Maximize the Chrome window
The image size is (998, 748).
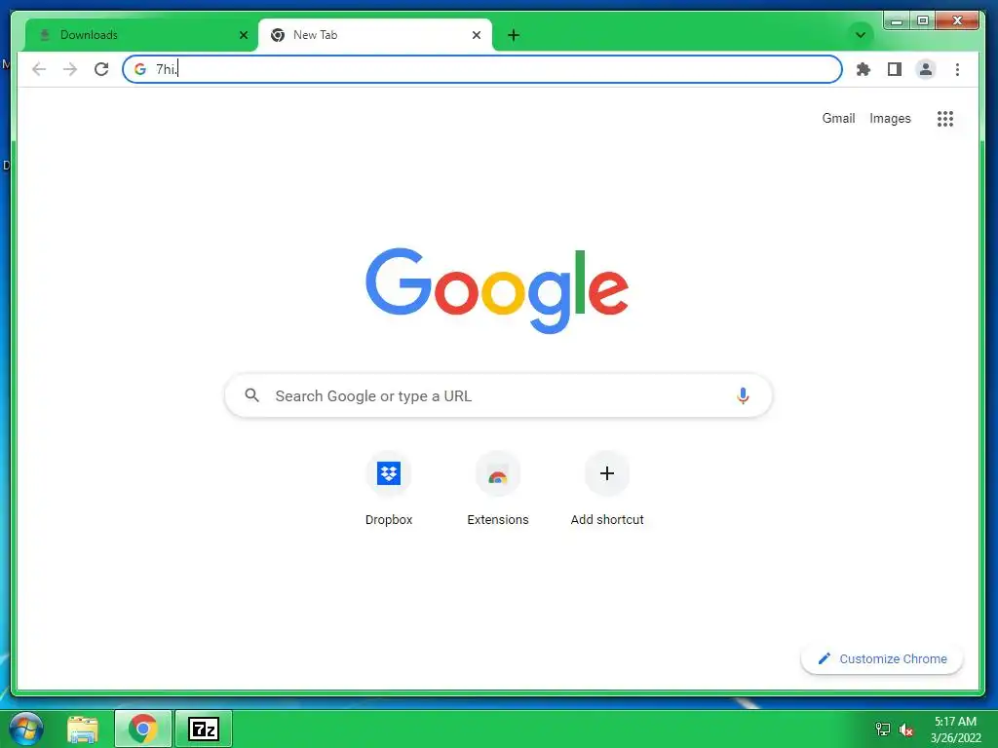(x=922, y=21)
